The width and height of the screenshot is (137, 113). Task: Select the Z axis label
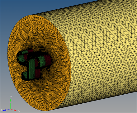click(2, 111)
